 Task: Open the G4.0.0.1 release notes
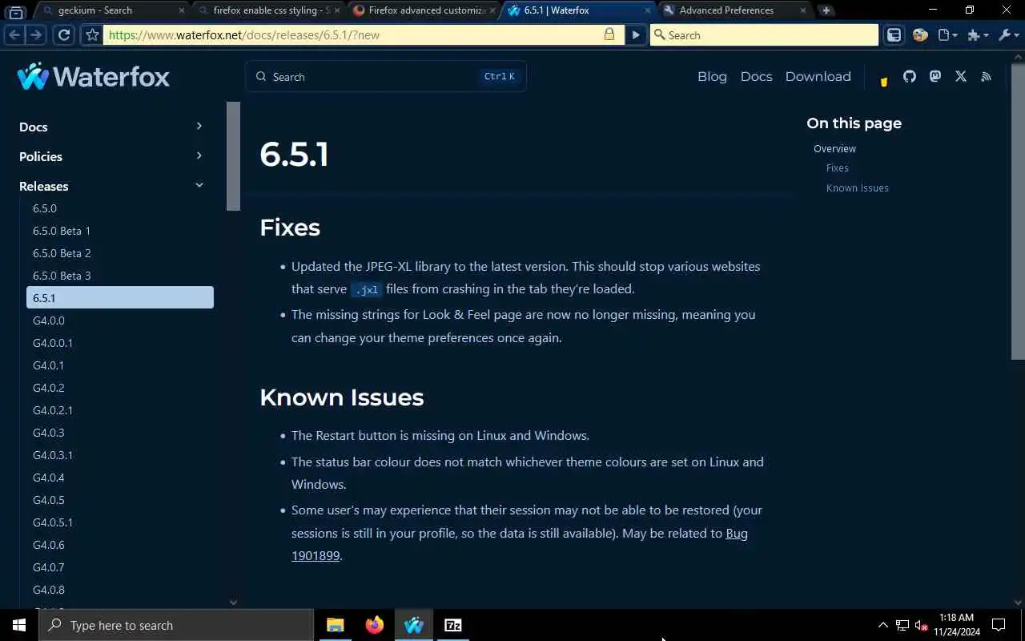120,343
